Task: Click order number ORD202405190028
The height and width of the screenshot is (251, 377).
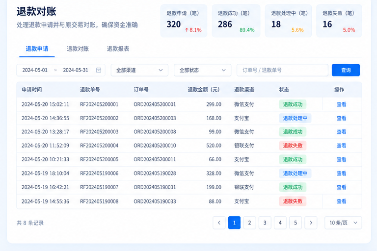Action: tap(155, 174)
